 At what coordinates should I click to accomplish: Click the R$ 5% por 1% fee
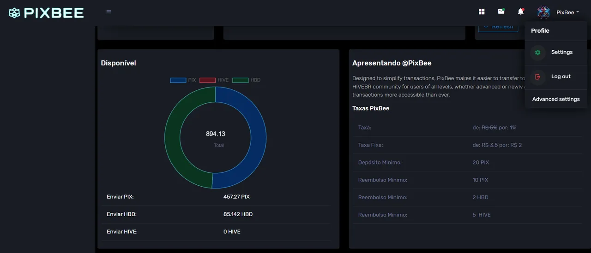[495, 128]
